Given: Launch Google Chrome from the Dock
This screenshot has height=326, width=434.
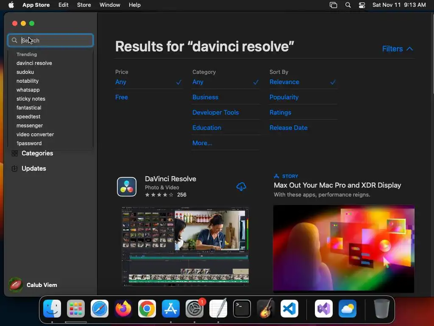Looking at the screenshot, I should coord(147,309).
